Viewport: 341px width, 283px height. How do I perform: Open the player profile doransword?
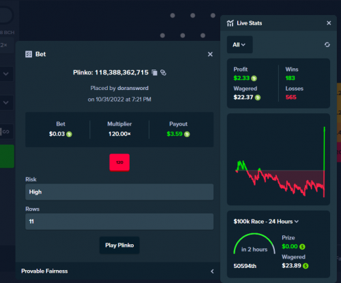click(133, 88)
